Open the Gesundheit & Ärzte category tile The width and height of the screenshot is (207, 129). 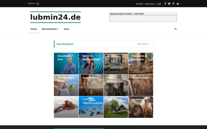coord(66,63)
